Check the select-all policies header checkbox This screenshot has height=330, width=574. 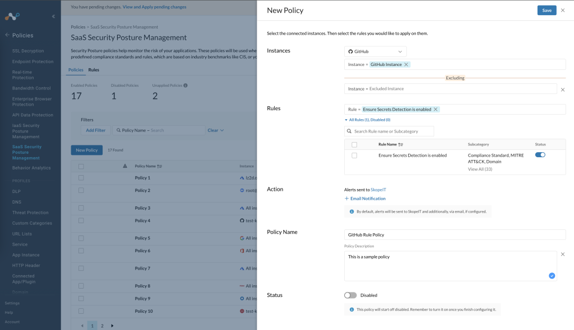(81, 166)
